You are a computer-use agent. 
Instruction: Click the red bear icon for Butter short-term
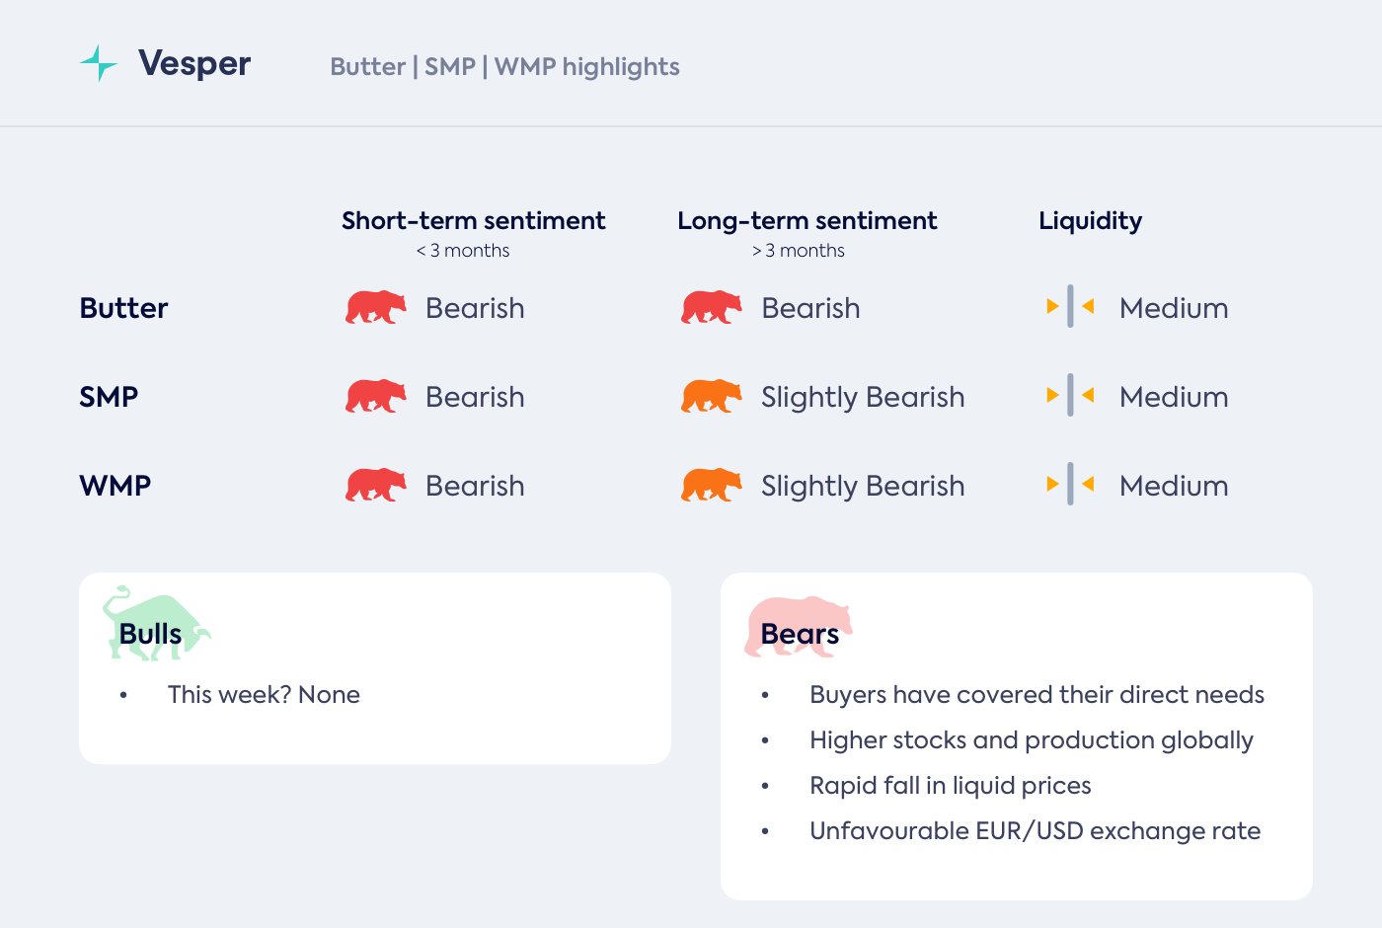(375, 307)
